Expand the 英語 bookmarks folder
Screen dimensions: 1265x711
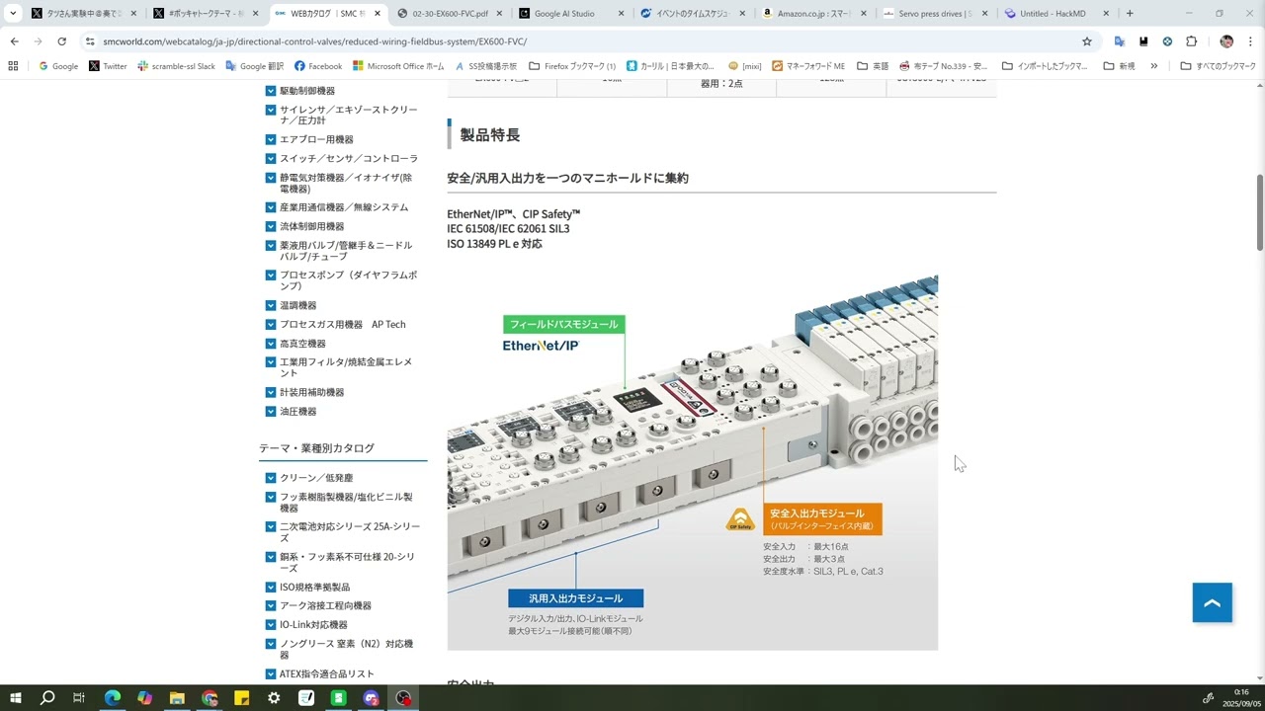[x=873, y=66]
